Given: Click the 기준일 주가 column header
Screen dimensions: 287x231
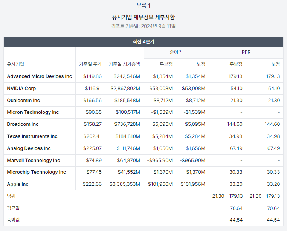Looking at the screenshot, I should 90,64.
